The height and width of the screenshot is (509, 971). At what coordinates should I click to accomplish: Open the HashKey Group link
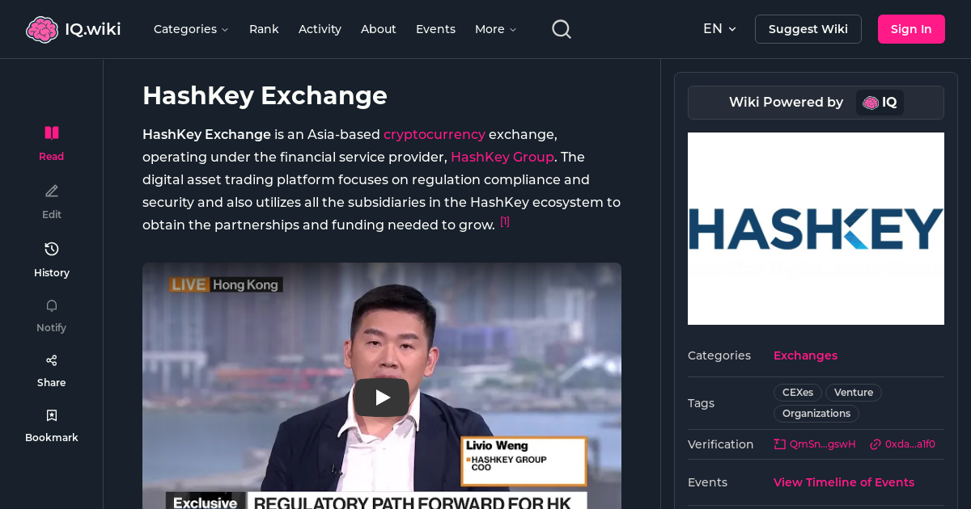[x=502, y=157]
